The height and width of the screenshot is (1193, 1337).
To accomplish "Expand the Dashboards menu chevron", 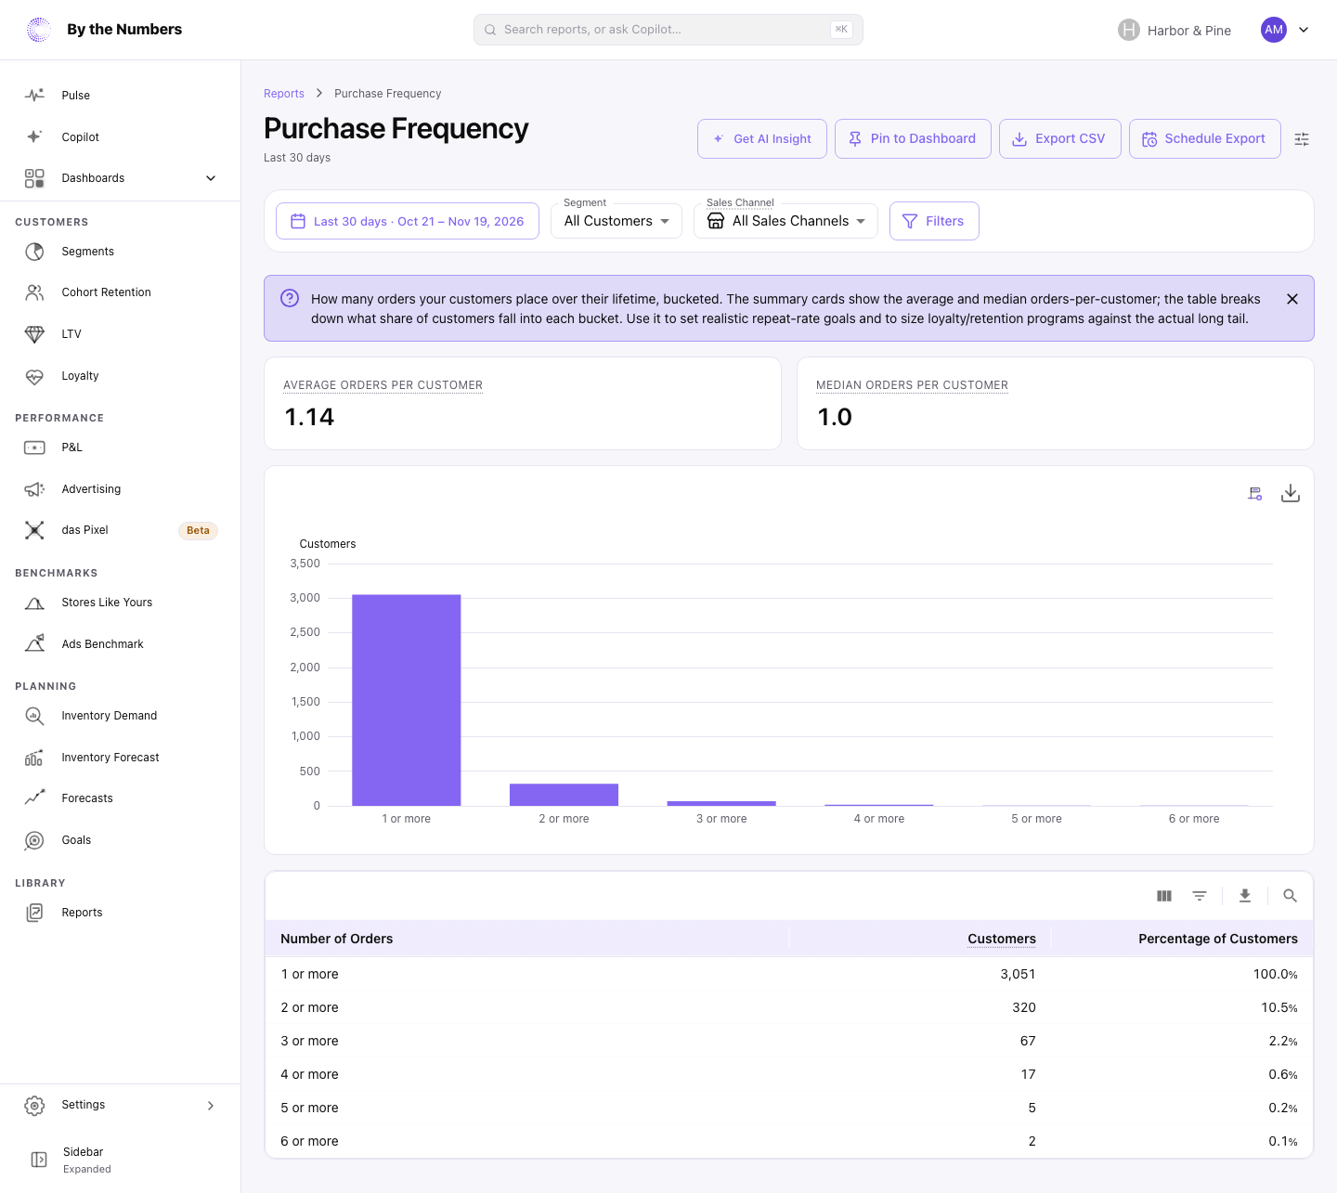I will (211, 178).
